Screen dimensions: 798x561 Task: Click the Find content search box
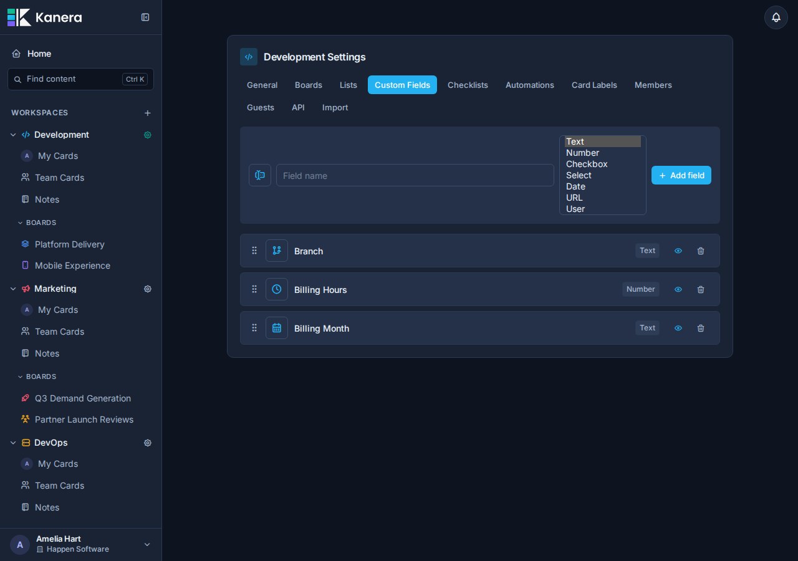point(81,79)
